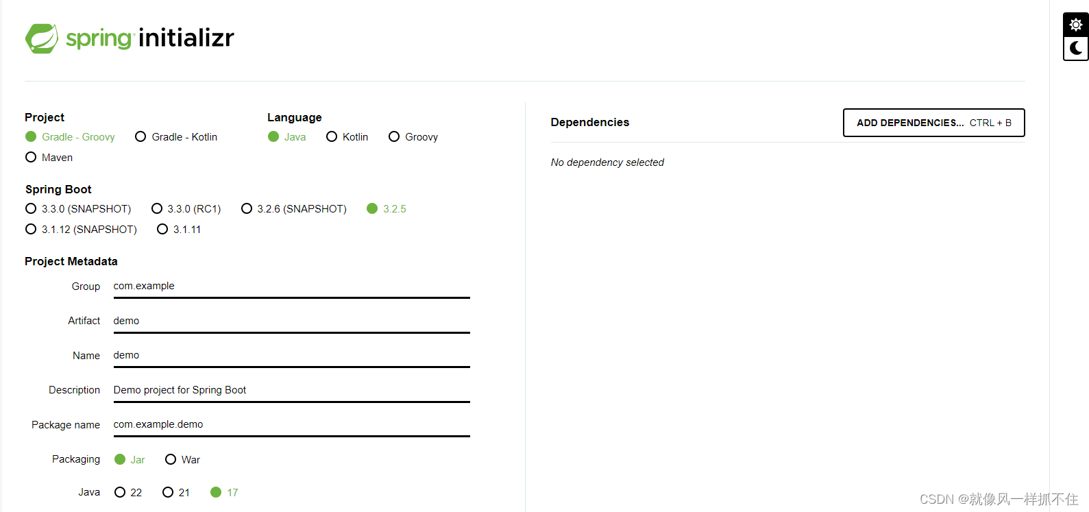Click the Spring leaf logo
The height and width of the screenshot is (512, 1089).
(x=42, y=38)
